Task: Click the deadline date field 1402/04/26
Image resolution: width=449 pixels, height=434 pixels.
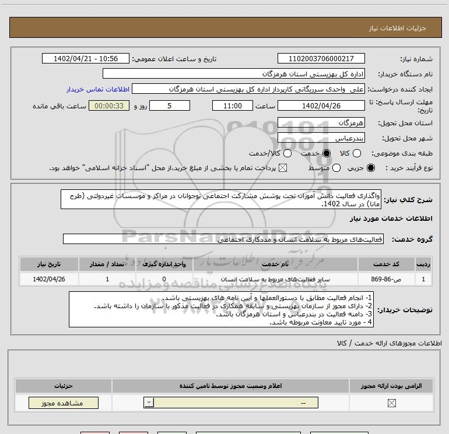Action: 321,106
